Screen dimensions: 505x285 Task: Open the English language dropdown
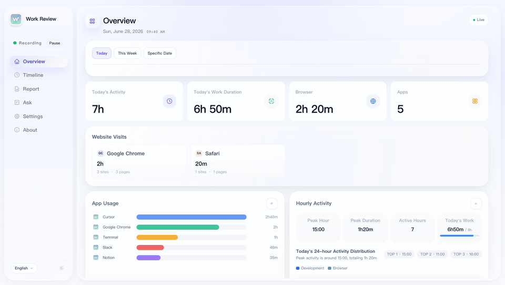tap(24, 268)
